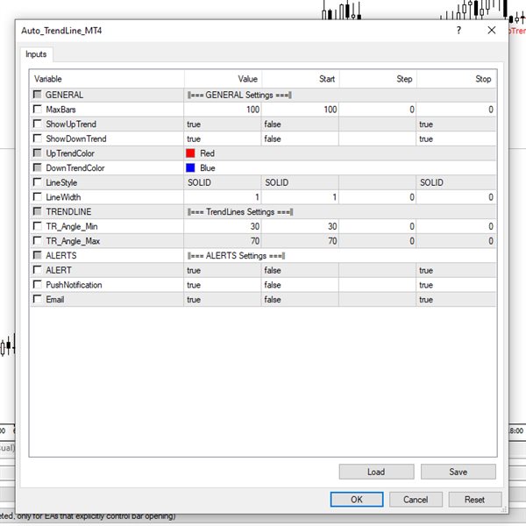Change the Email Stop value true
526x526 pixels.
(x=456, y=299)
